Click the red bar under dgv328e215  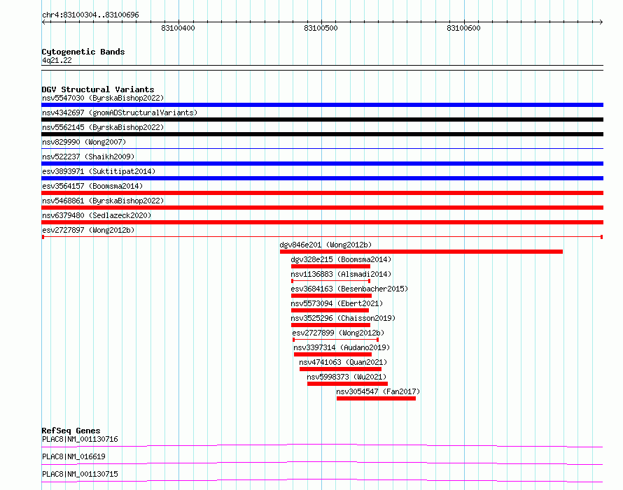330,266
